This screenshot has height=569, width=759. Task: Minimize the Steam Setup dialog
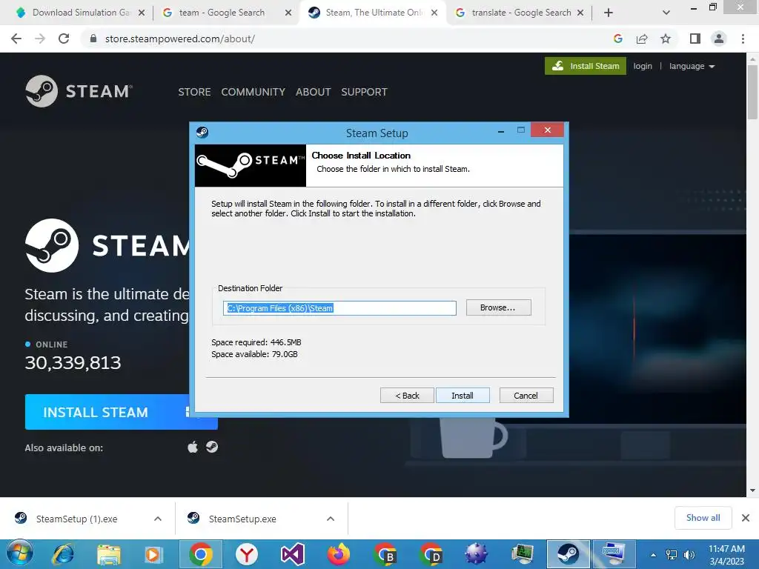(501, 130)
